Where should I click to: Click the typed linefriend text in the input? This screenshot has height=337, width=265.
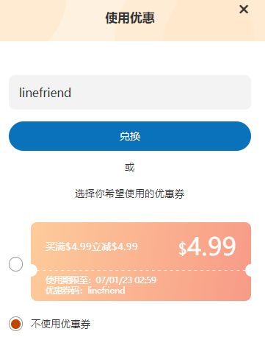click(x=45, y=93)
